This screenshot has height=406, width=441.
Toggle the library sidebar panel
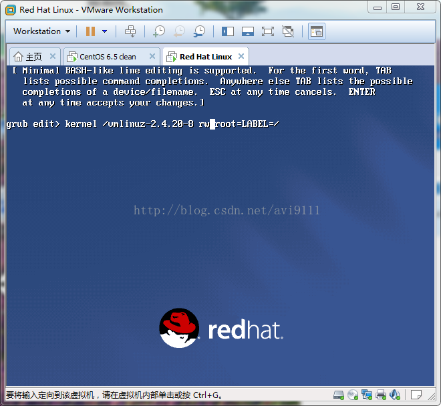tap(228, 31)
